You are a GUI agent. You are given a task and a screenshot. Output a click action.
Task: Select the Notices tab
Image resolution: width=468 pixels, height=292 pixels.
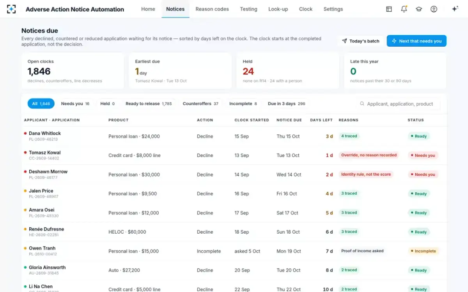pos(175,9)
